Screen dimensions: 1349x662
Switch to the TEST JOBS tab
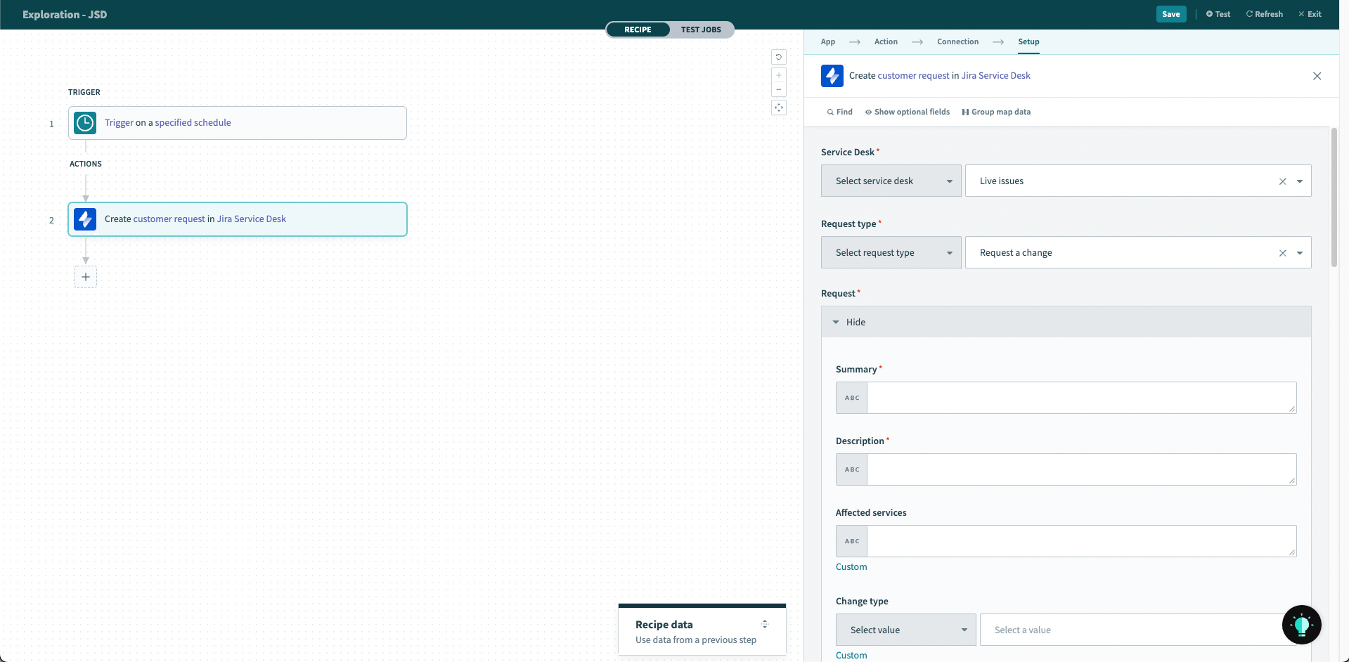[x=701, y=30]
